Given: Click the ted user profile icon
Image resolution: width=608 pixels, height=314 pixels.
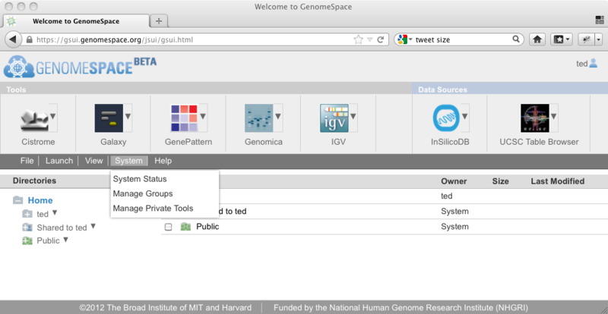Looking at the screenshot, I should pyautogui.click(x=594, y=63).
